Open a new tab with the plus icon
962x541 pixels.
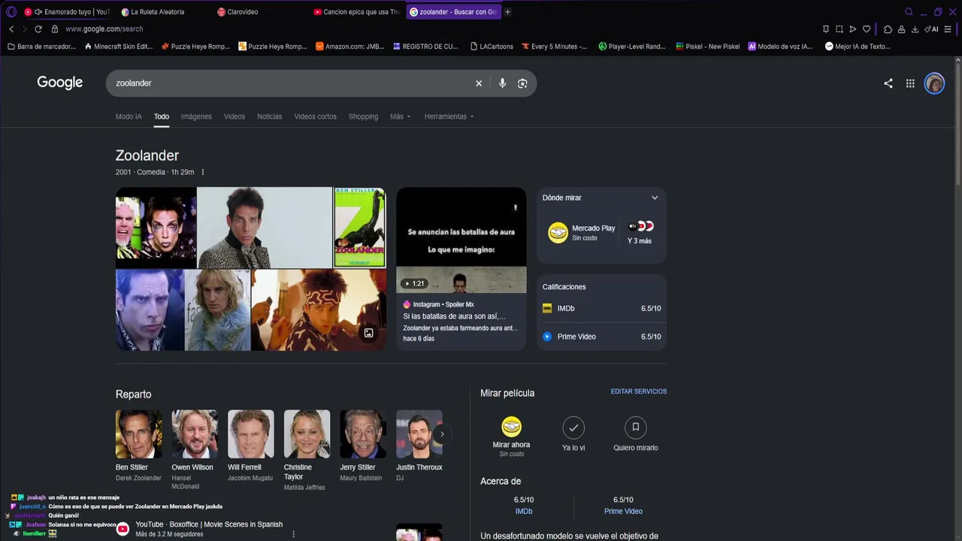point(508,12)
